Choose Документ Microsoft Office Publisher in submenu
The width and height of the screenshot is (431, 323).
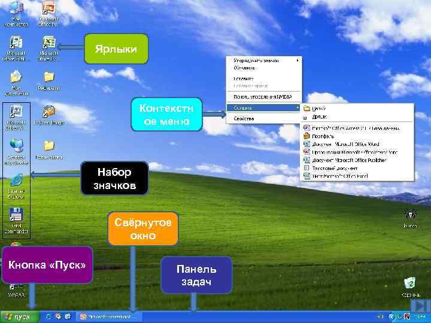pos(357,160)
